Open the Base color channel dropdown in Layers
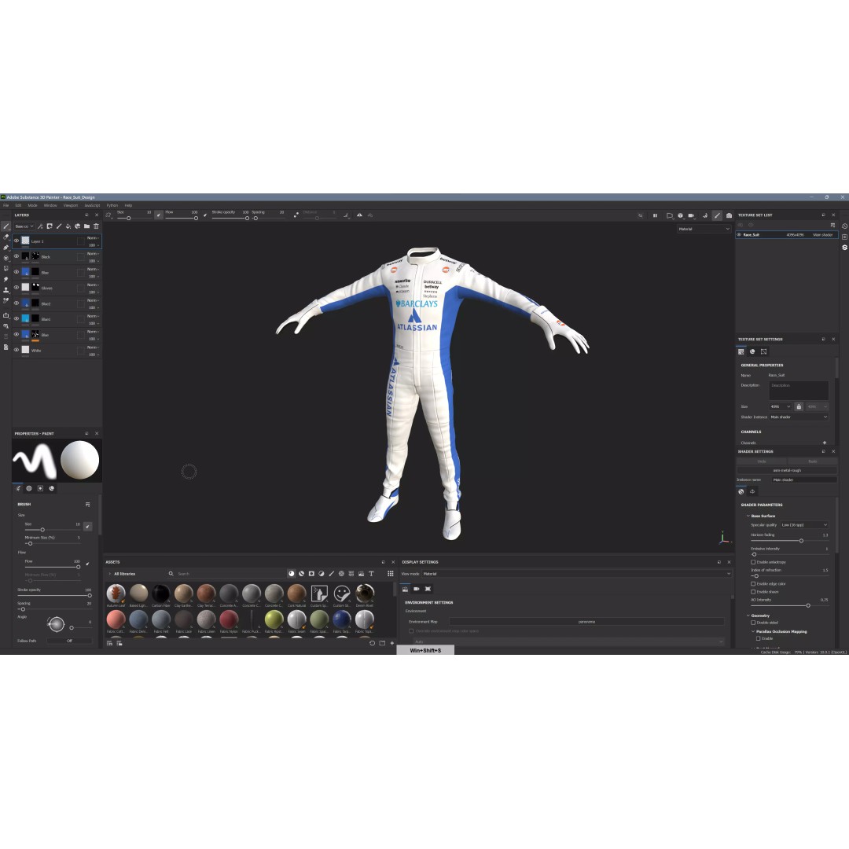Viewport: 849px width, 849px height. coord(24,226)
